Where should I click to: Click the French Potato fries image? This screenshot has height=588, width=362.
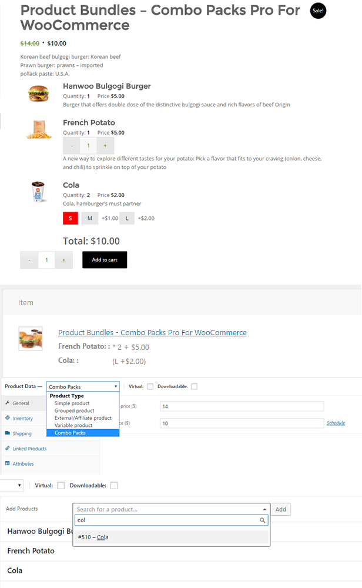click(x=39, y=130)
